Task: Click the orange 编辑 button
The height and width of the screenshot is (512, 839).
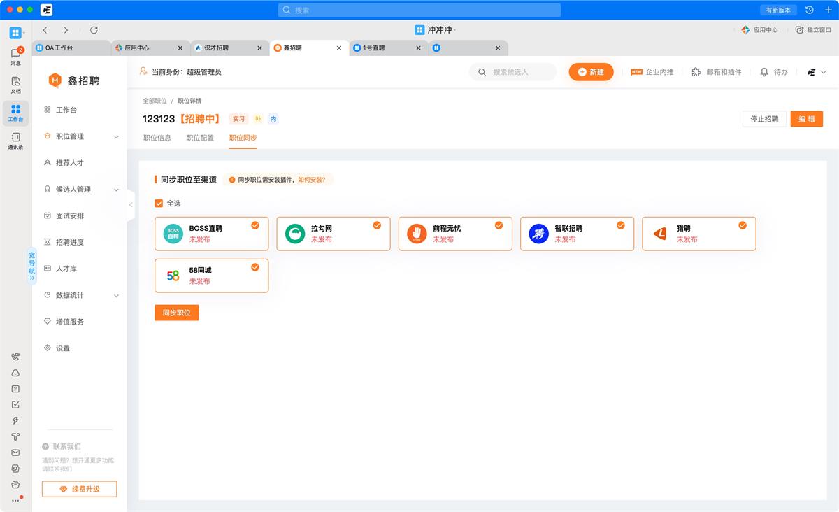Action: pyautogui.click(x=807, y=119)
